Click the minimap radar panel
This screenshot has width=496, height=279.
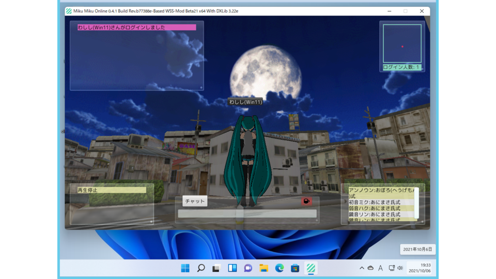[x=402, y=43]
